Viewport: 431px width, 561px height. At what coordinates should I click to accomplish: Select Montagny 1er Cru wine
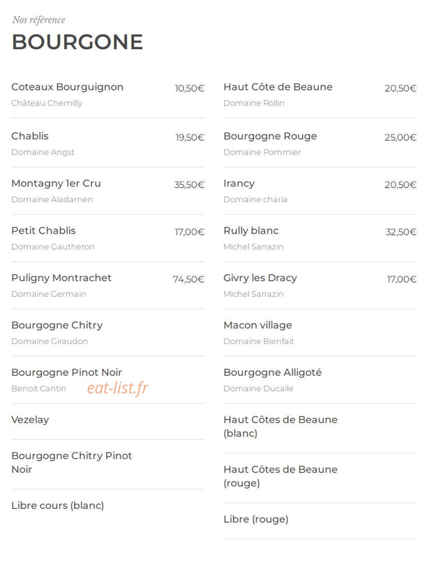108,191
